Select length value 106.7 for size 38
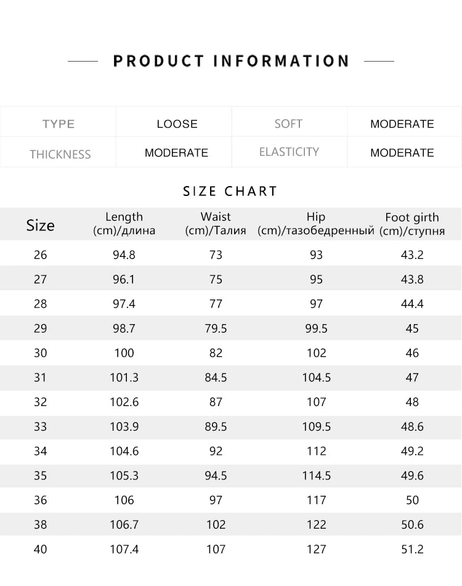The image size is (462, 586). click(x=124, y=524)
